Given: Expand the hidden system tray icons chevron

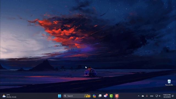Looking at the screenshot, I should [139, 96].
